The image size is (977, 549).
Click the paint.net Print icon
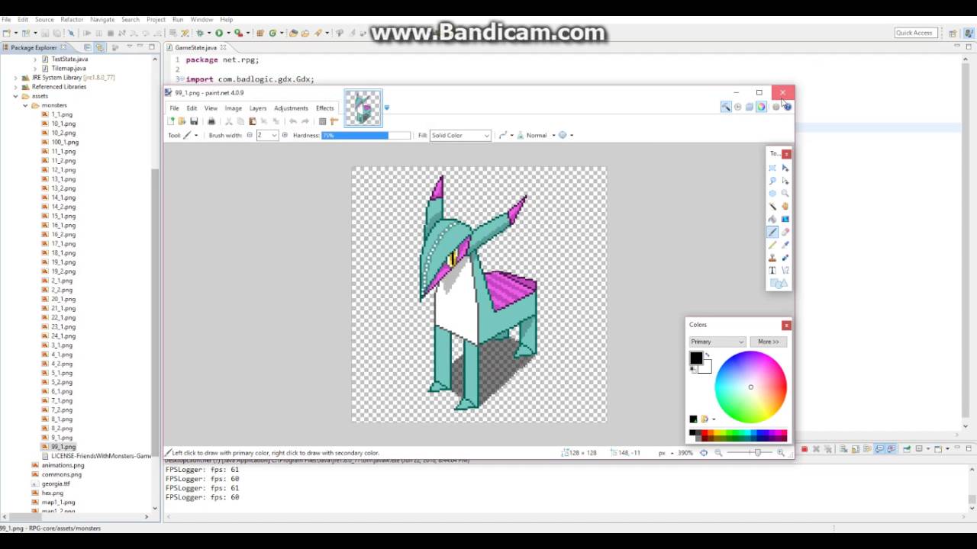[211, 121]
